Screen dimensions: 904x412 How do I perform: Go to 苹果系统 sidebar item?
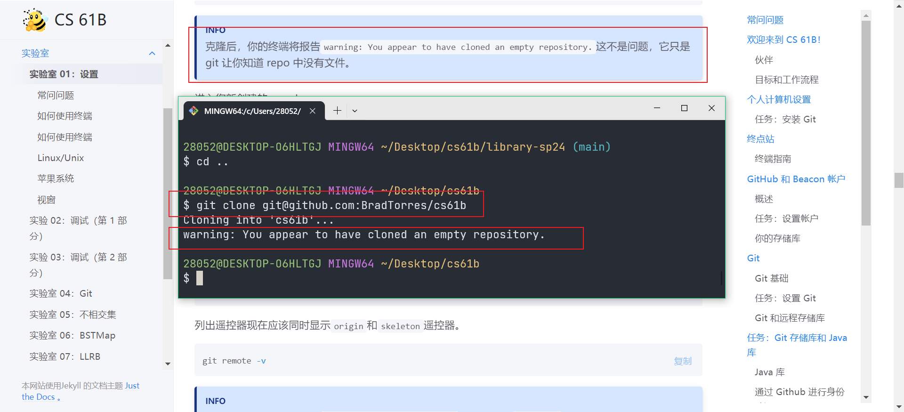tap(56, 178)
